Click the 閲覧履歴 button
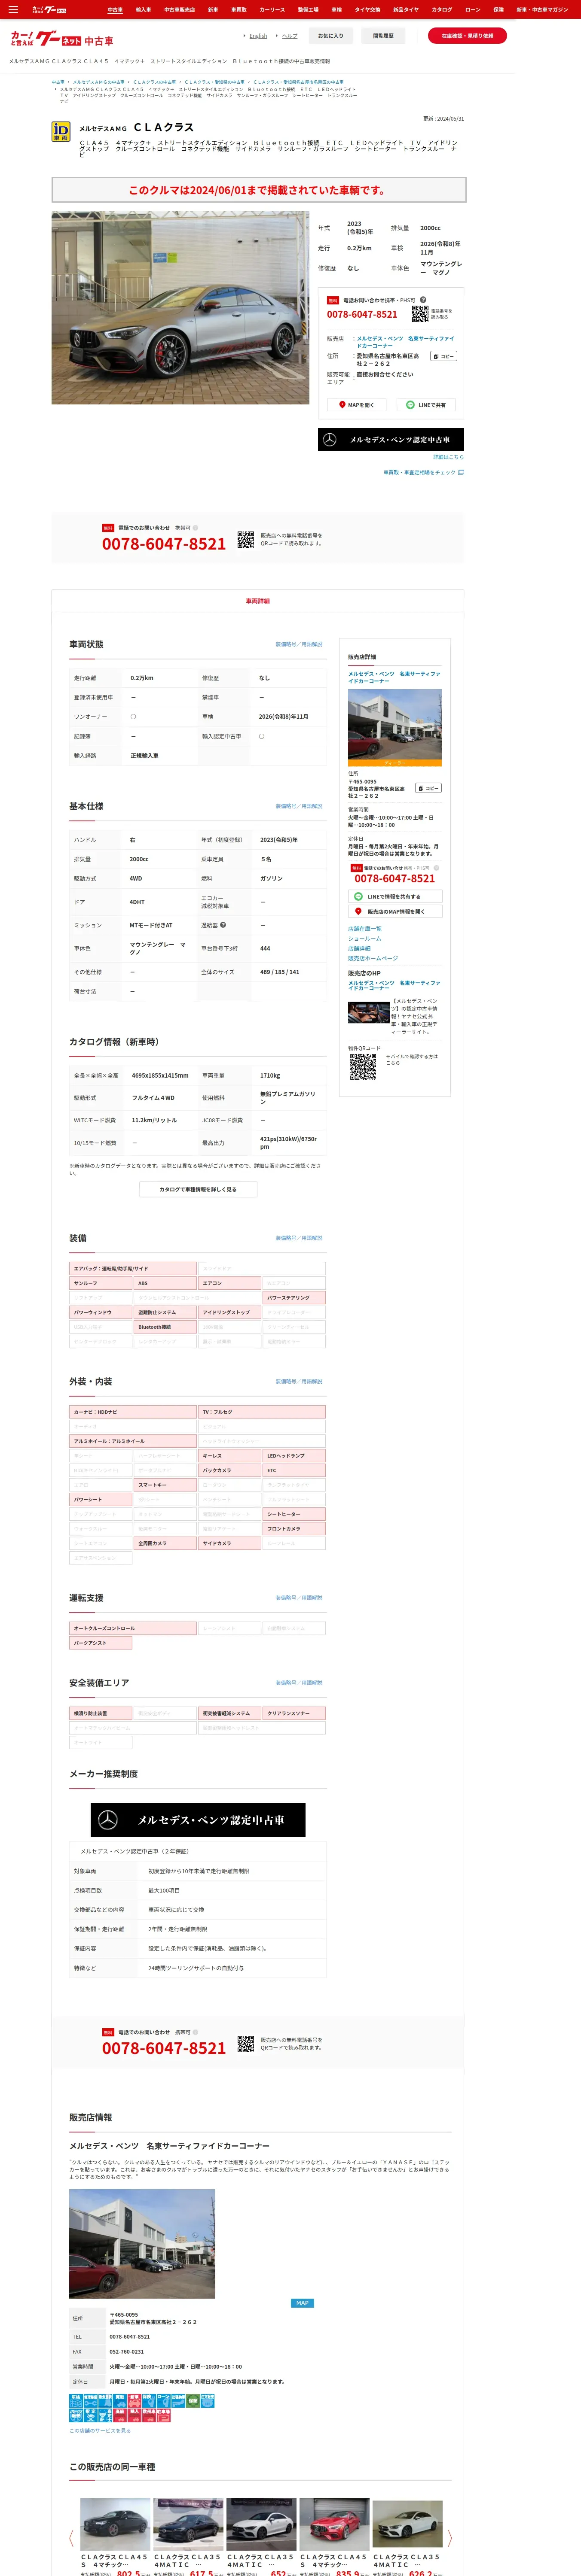 (382, 36)
